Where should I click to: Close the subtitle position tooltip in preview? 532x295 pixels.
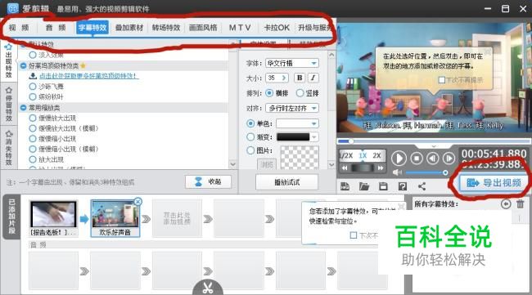click(488, 51)
